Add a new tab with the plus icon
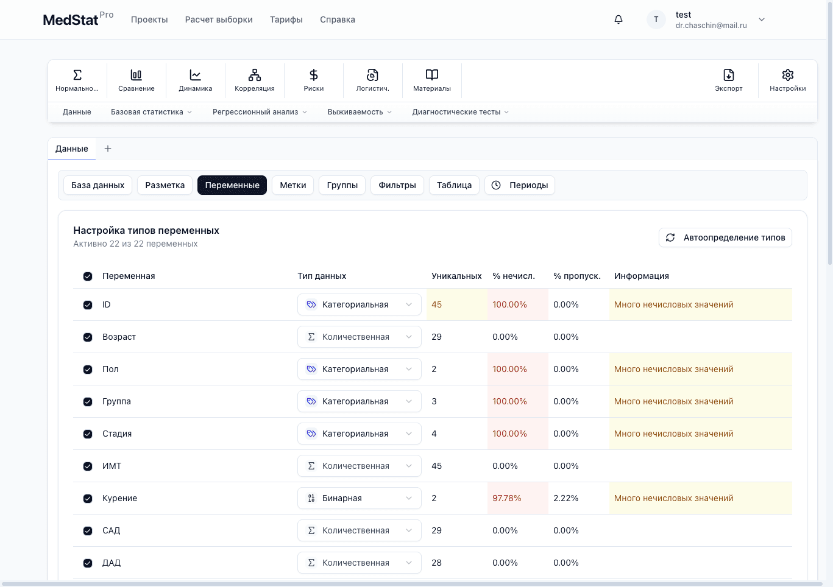The width and height of the screenshot is (833, 587). click(108, 149)
